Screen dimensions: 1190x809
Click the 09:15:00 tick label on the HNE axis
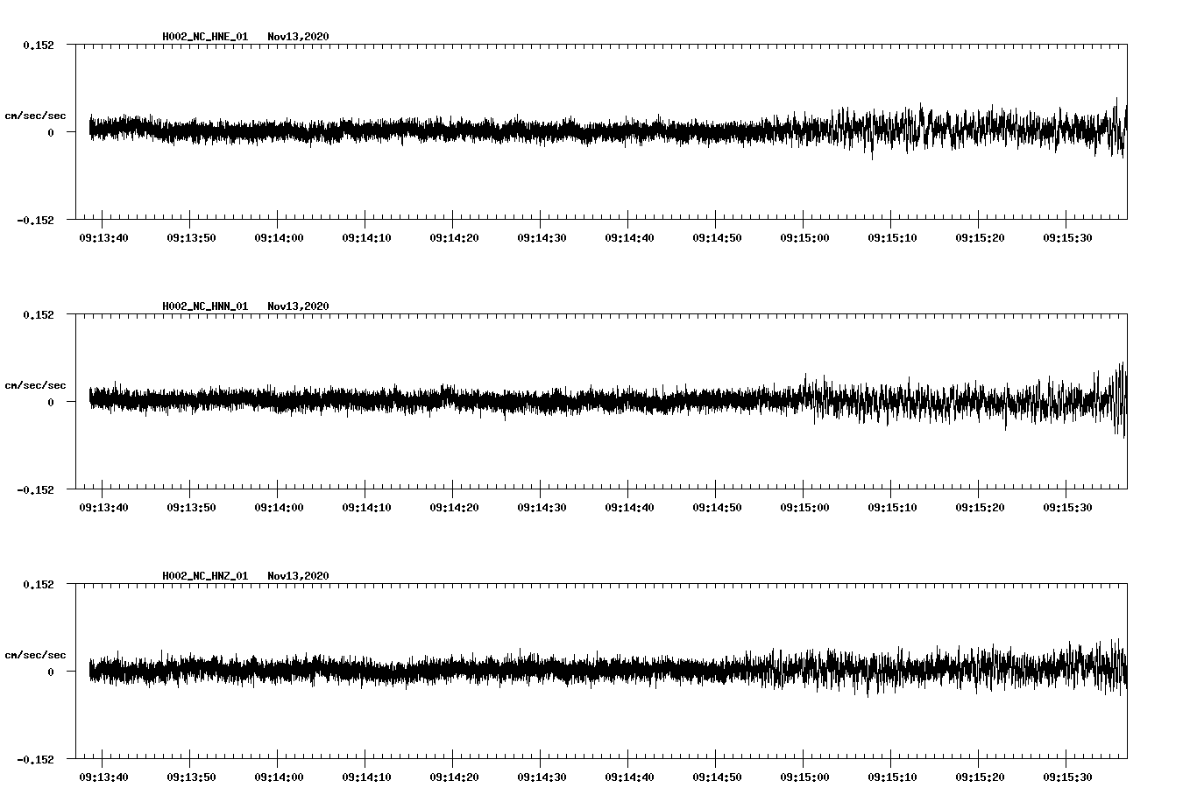click(x=804, y=236)
